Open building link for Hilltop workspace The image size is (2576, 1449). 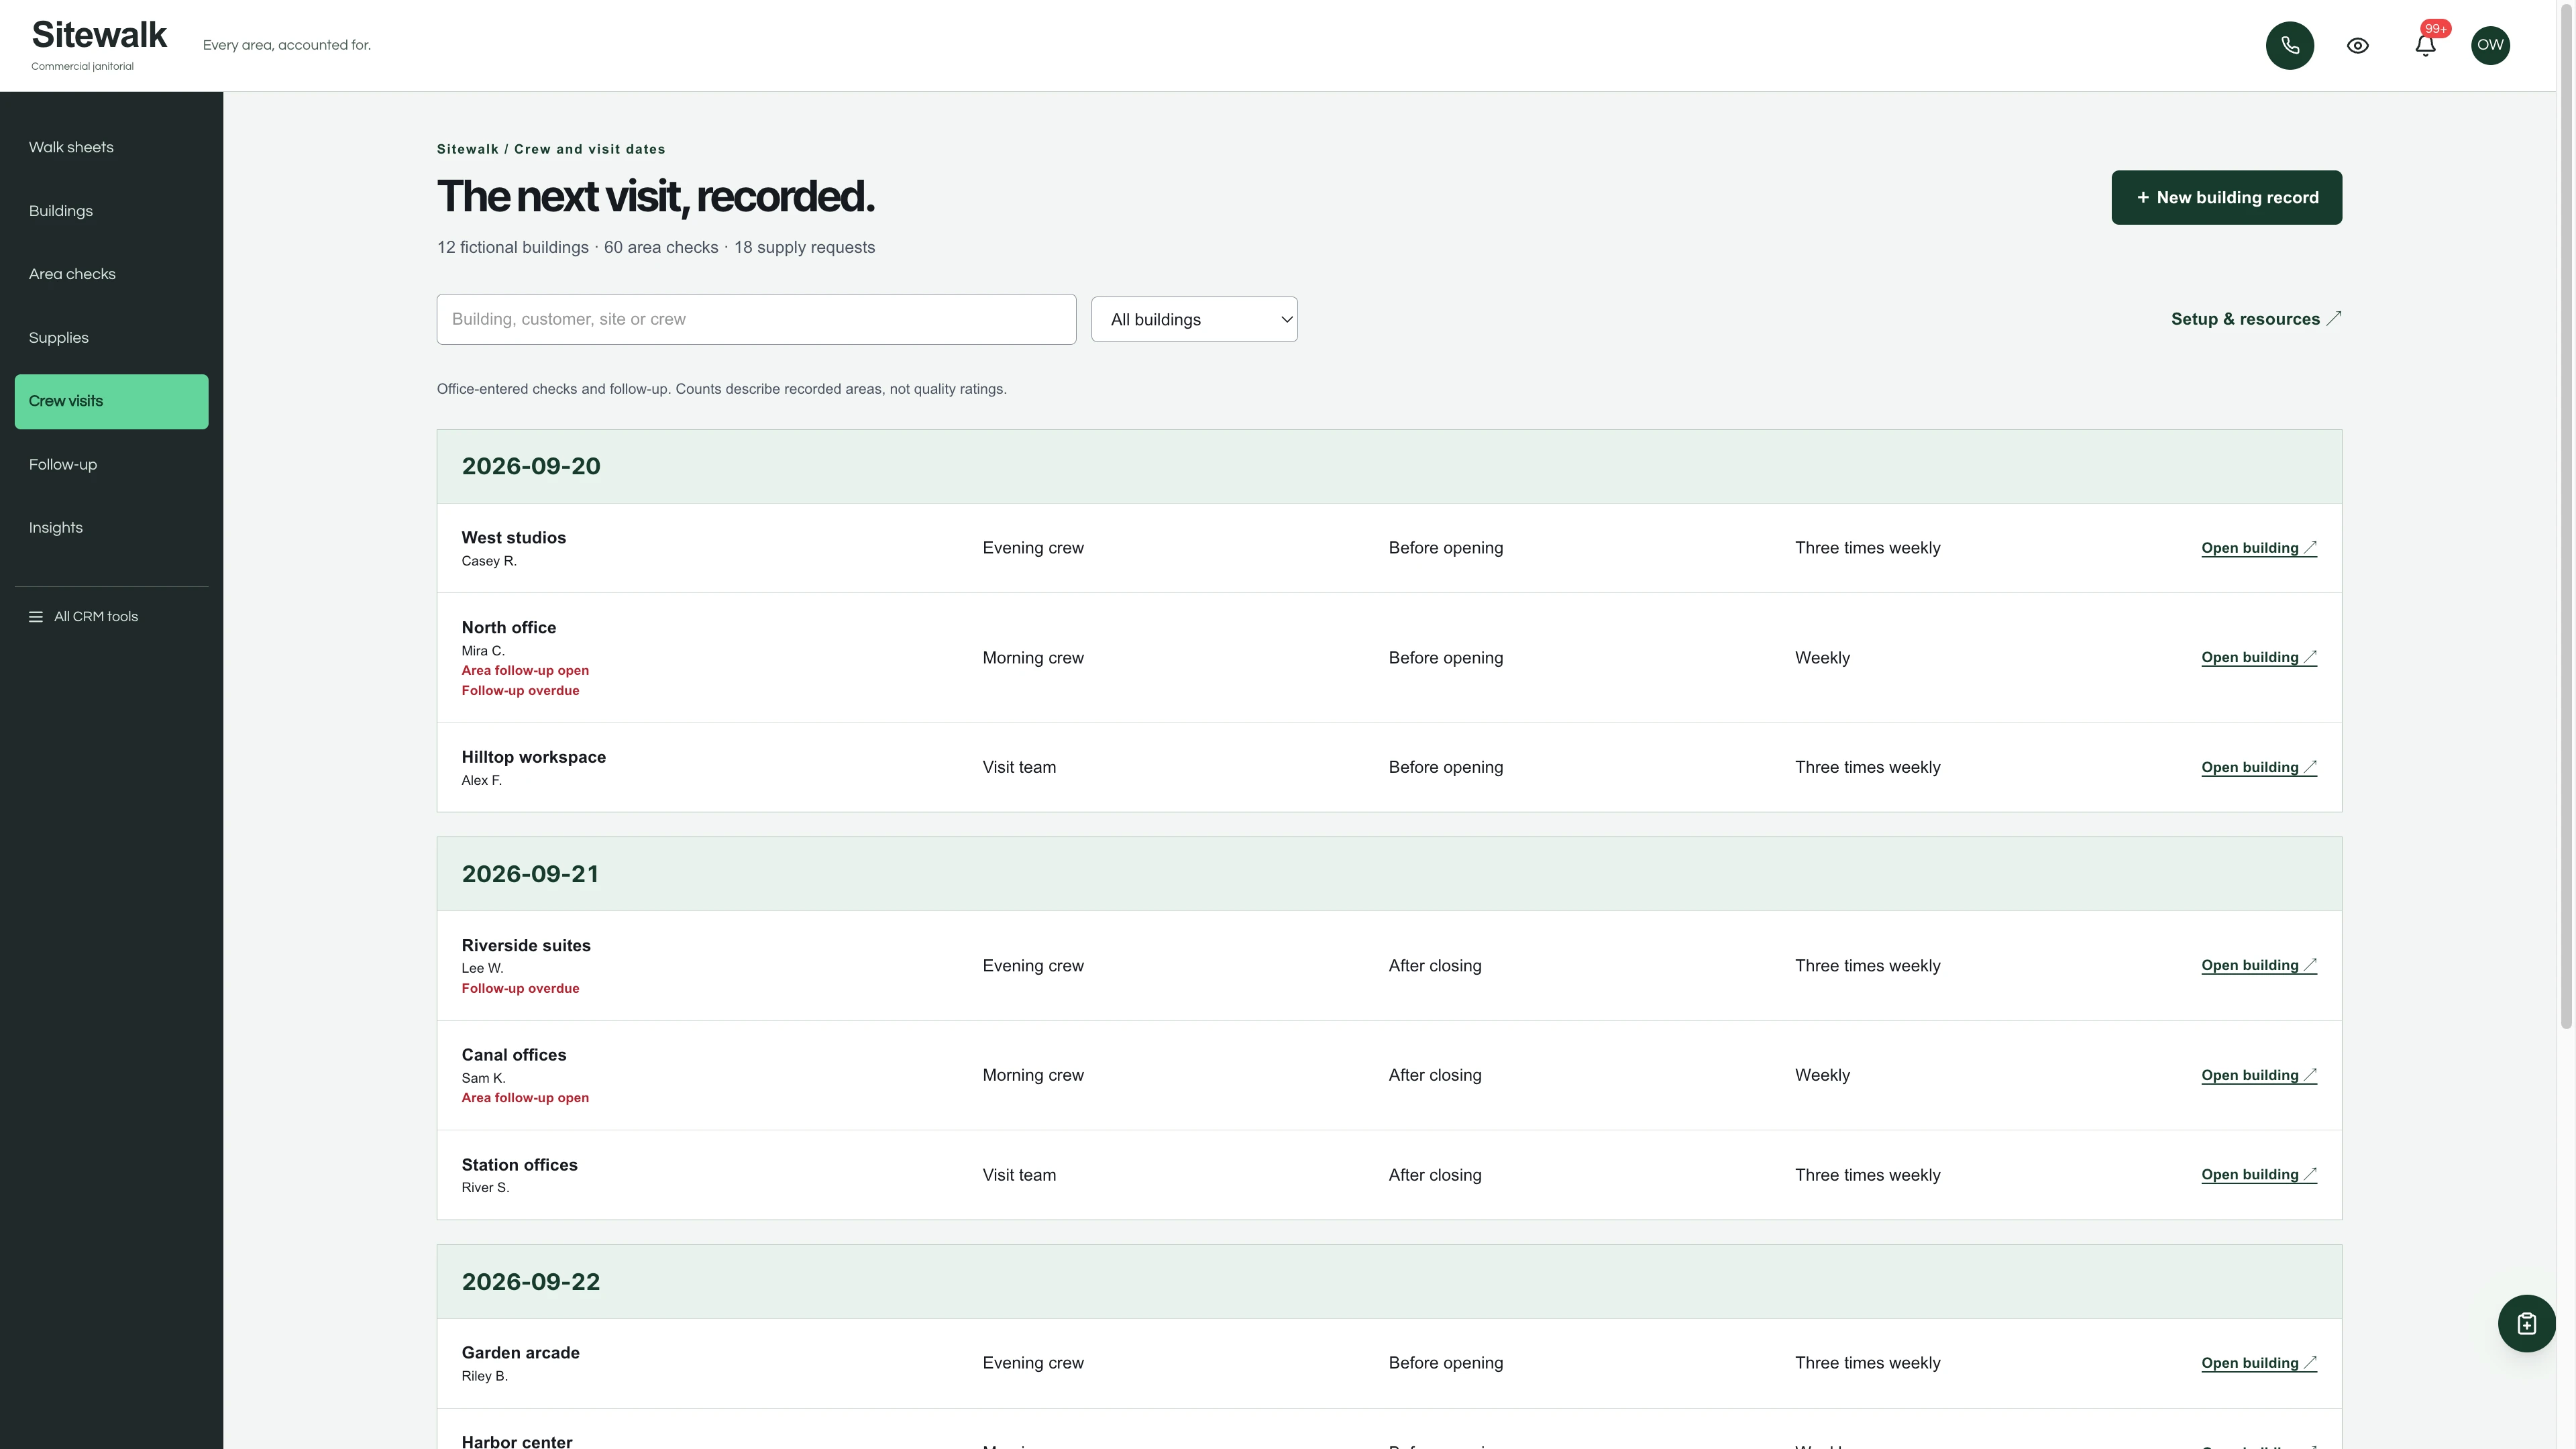pos(2258,767)
